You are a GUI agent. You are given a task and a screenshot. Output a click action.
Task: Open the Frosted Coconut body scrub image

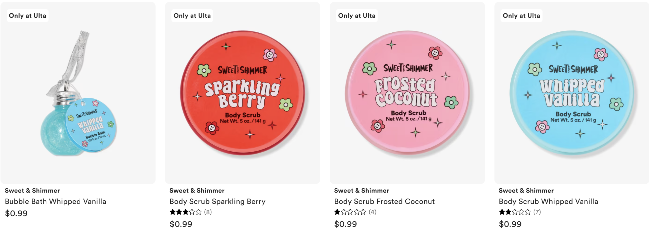pos(407,93)
